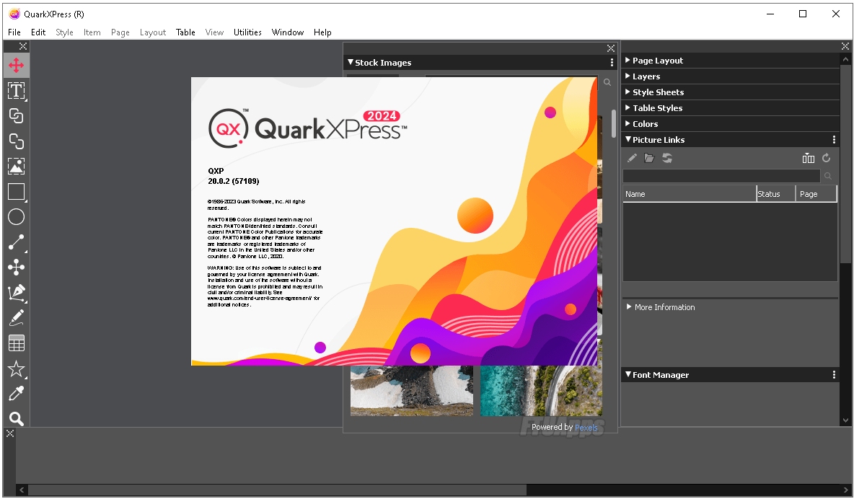Click the bottom horizontal scrollbar right arrow

click(845, 490)
